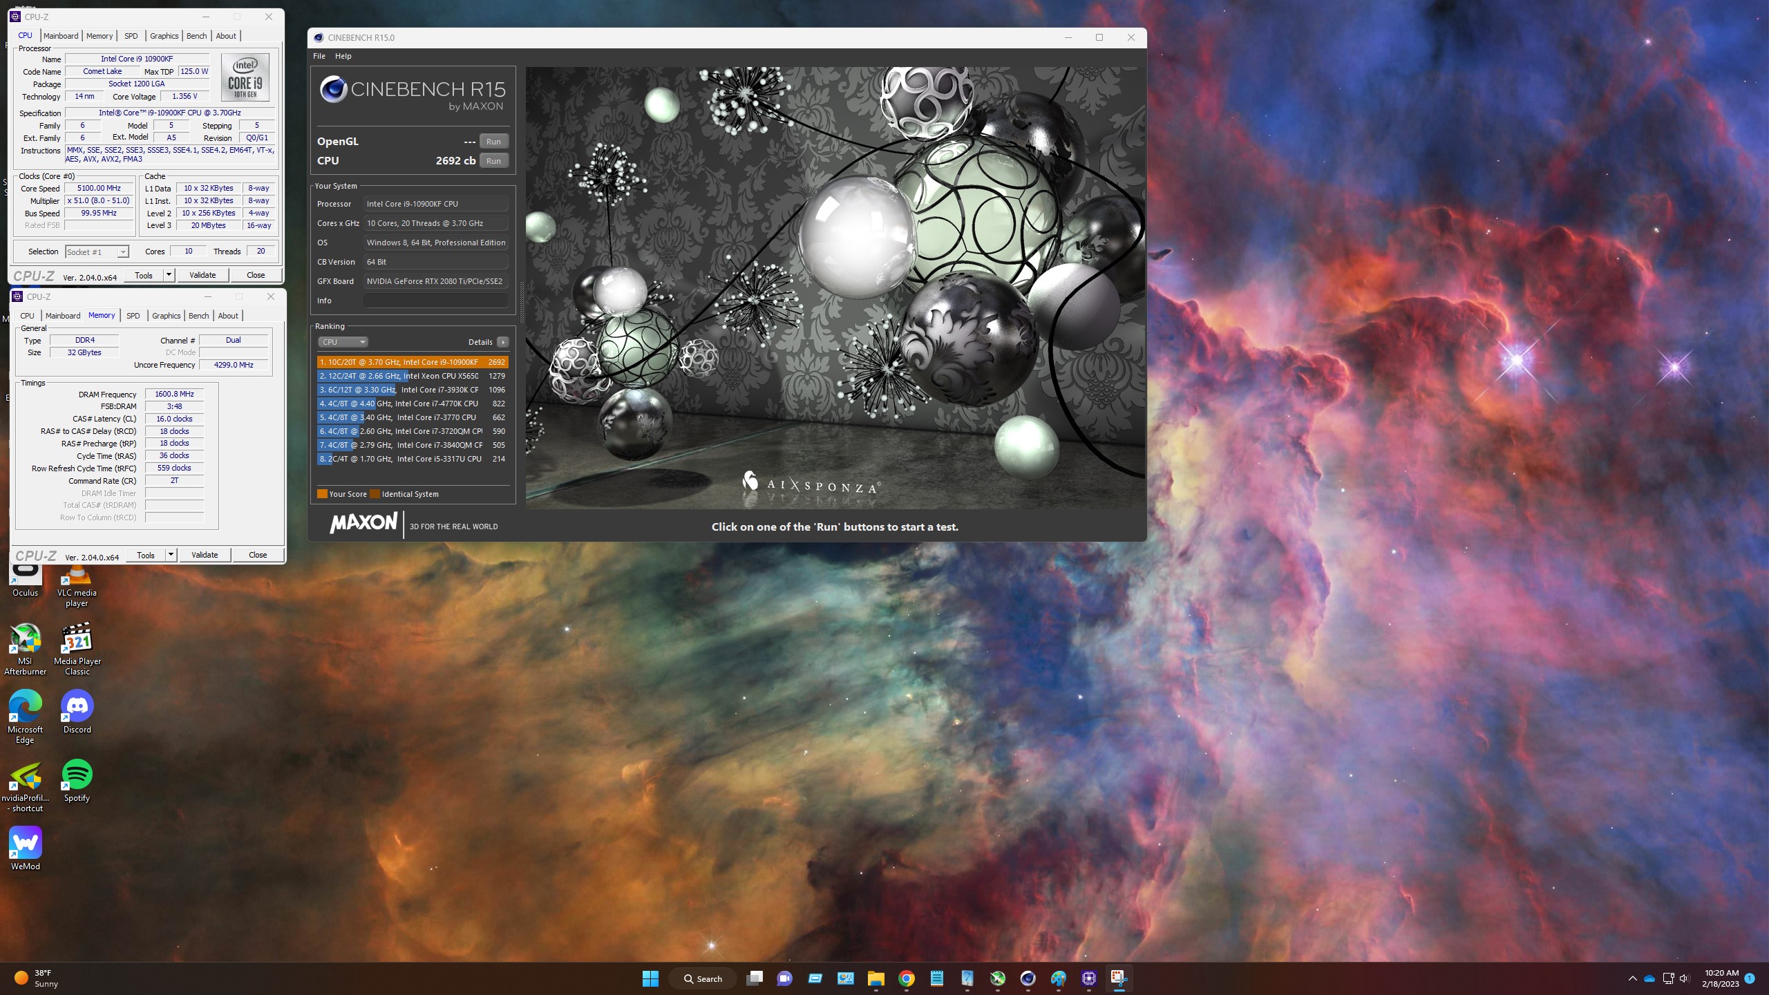The height and width of the screenshot is (995, 1769).
Task: Click Validate in lower CPU-Z window
Action: point(205,555)
